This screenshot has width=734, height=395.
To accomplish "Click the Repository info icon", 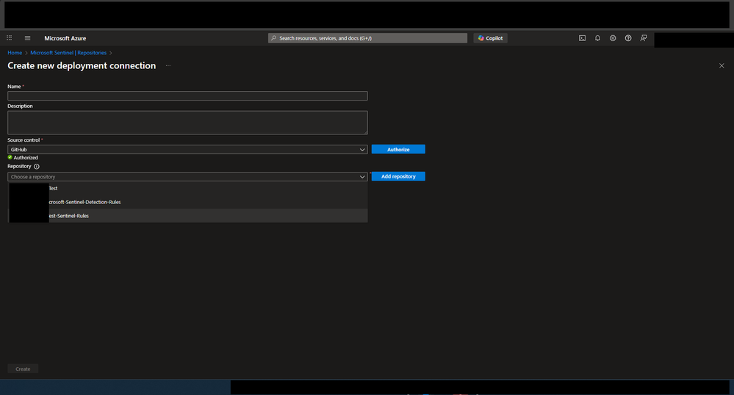I will [37, 166].
